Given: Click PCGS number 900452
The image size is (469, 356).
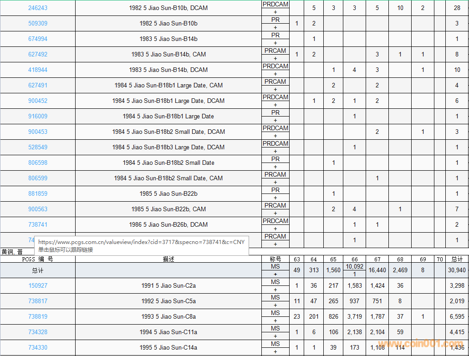Looking at the screenshot, I should click(x=38, y=101).
